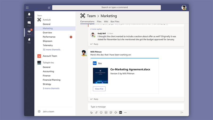Click the search or command box
The height and width of the screenshot is (120, 213).
pos(106,7)
